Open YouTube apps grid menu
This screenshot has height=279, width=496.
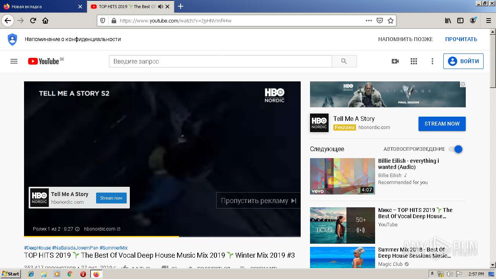(414, 61)
